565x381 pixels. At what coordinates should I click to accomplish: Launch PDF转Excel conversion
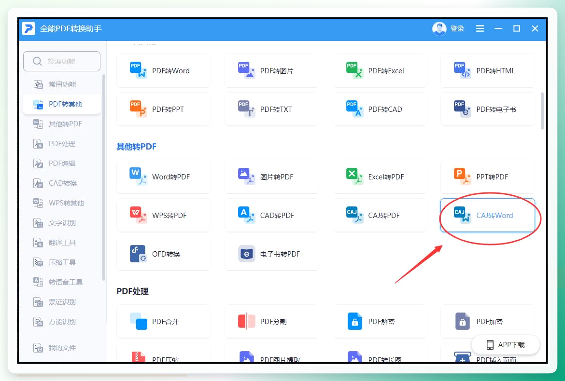pos(380,71)
